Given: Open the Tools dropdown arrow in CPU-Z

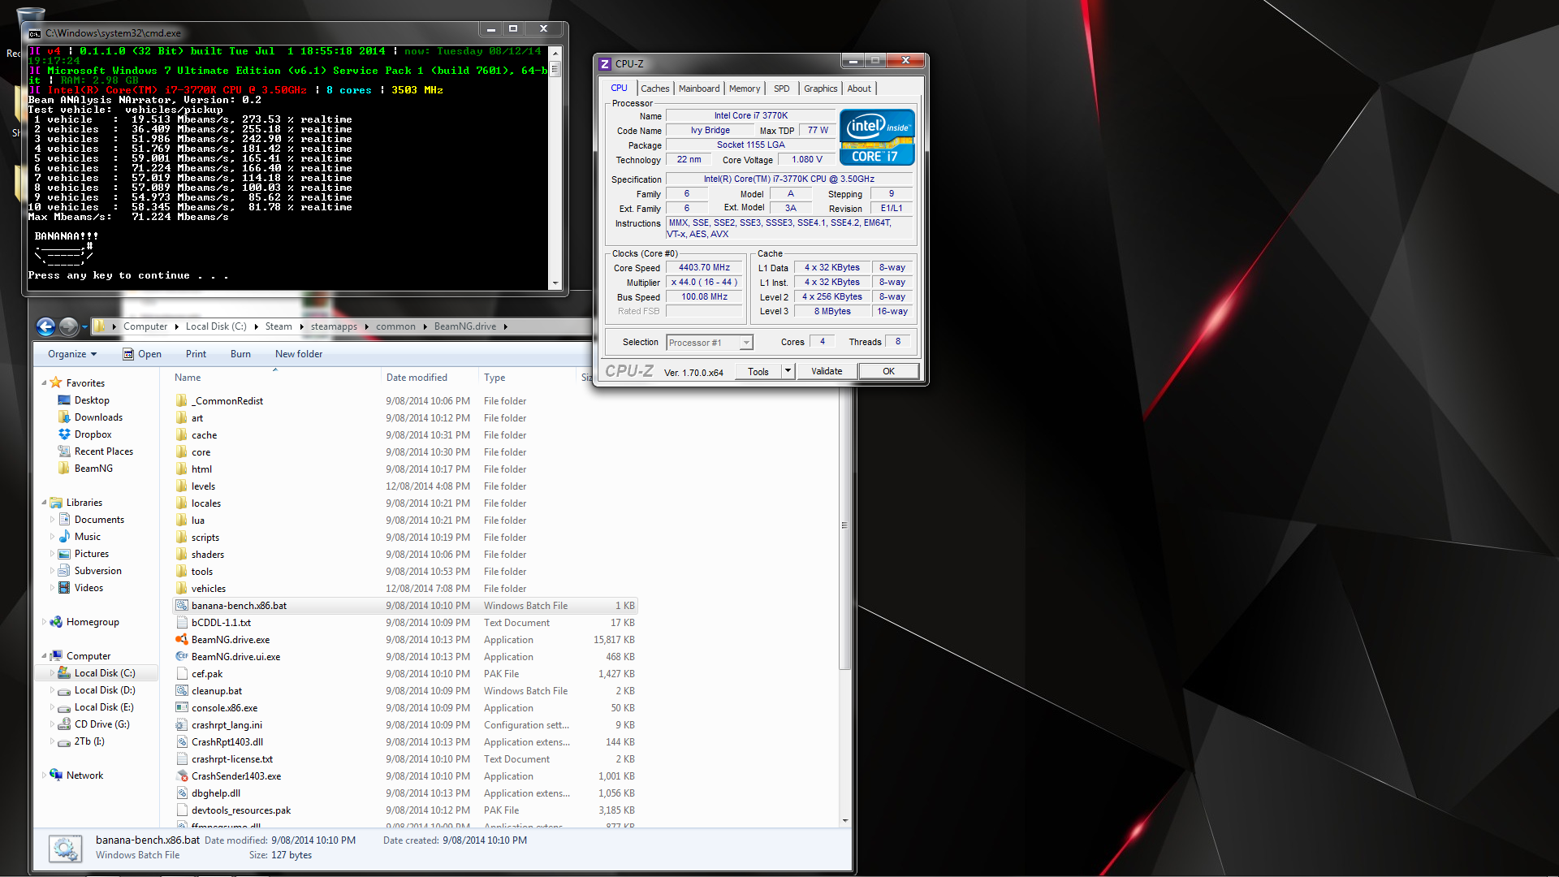Looking at the screenshot, I should [787, 371].
